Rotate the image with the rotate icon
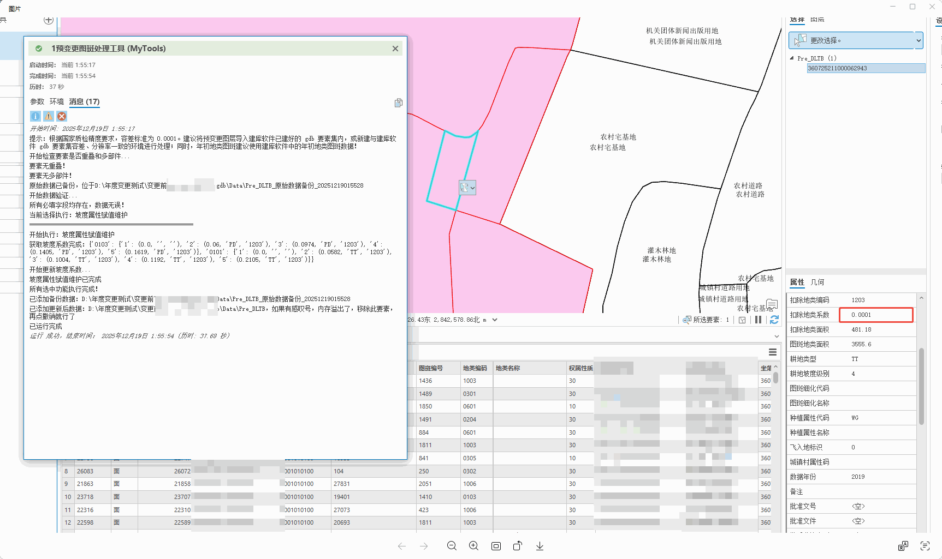 (x=518, y=546)
